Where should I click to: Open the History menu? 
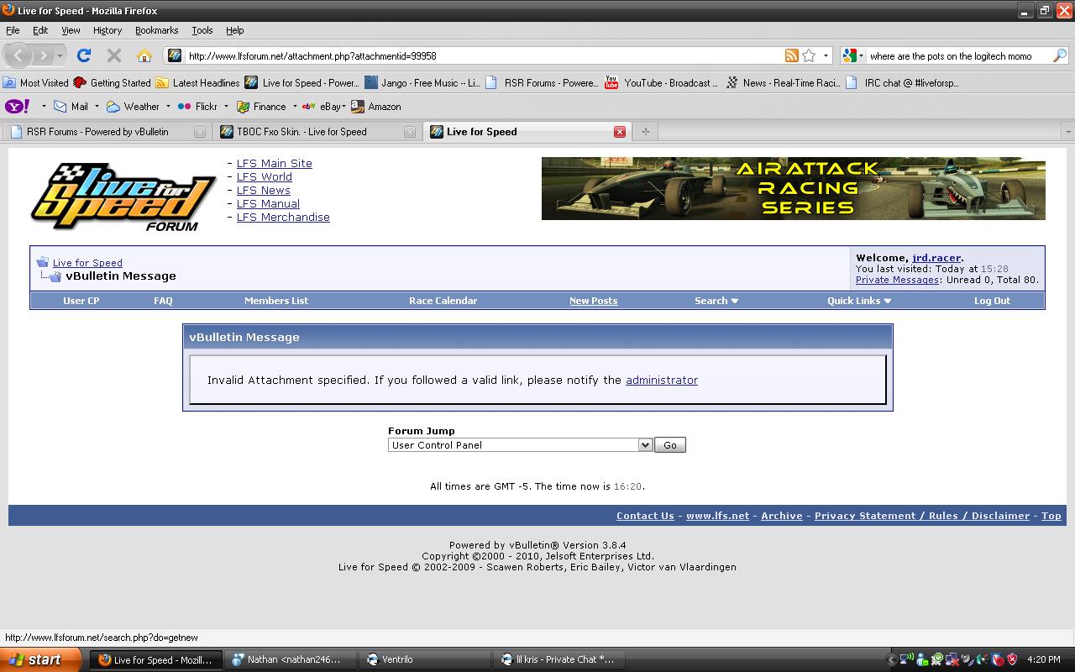pos(107,30)
